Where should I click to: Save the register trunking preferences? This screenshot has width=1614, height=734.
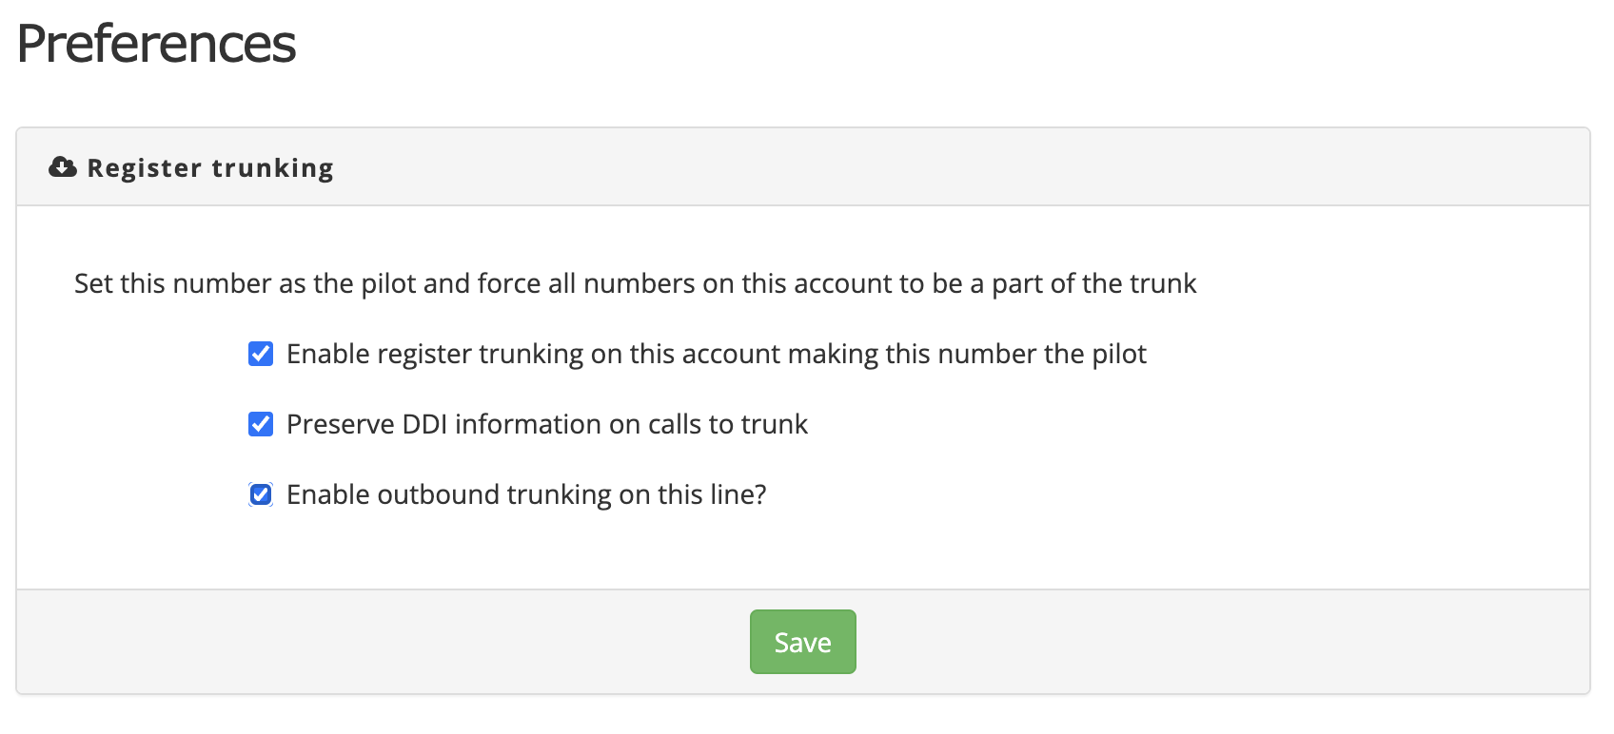click(x=803, y=642)
